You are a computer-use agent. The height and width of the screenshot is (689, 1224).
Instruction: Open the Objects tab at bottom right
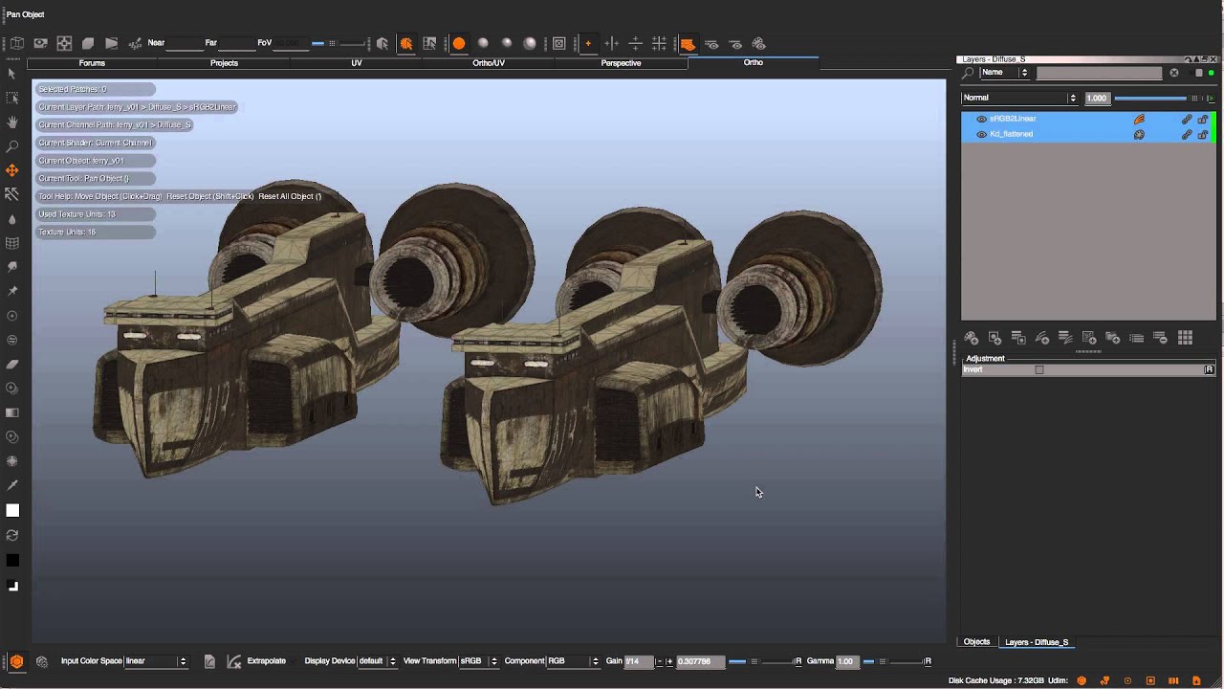pos(976,642)
